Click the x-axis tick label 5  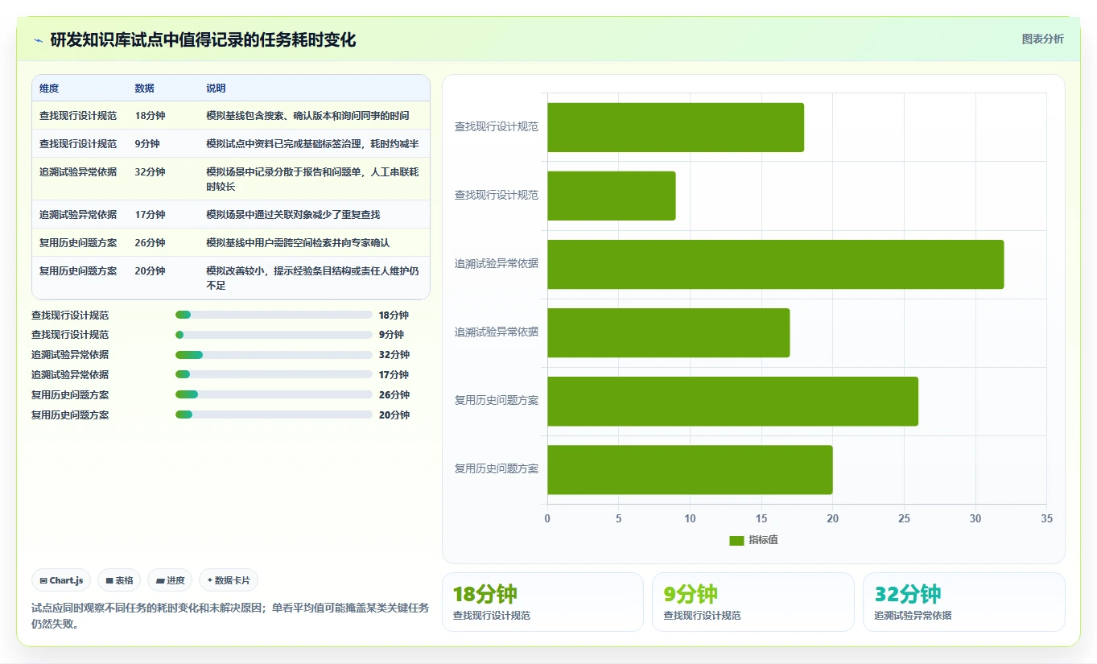[x=619, y=519]
